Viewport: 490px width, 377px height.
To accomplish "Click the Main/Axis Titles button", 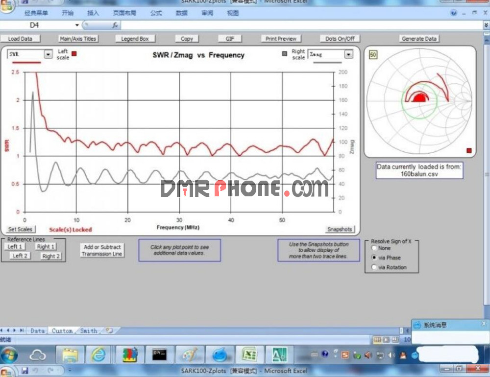I will pyautogui.click(x=78, y=39).
